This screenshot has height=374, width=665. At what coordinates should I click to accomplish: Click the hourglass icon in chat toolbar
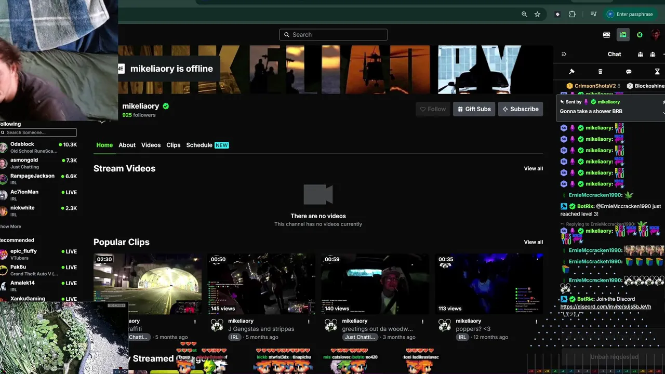coord(657,72)
